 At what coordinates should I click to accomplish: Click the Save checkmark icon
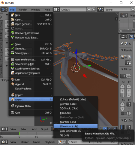click(x=13, y=44)
